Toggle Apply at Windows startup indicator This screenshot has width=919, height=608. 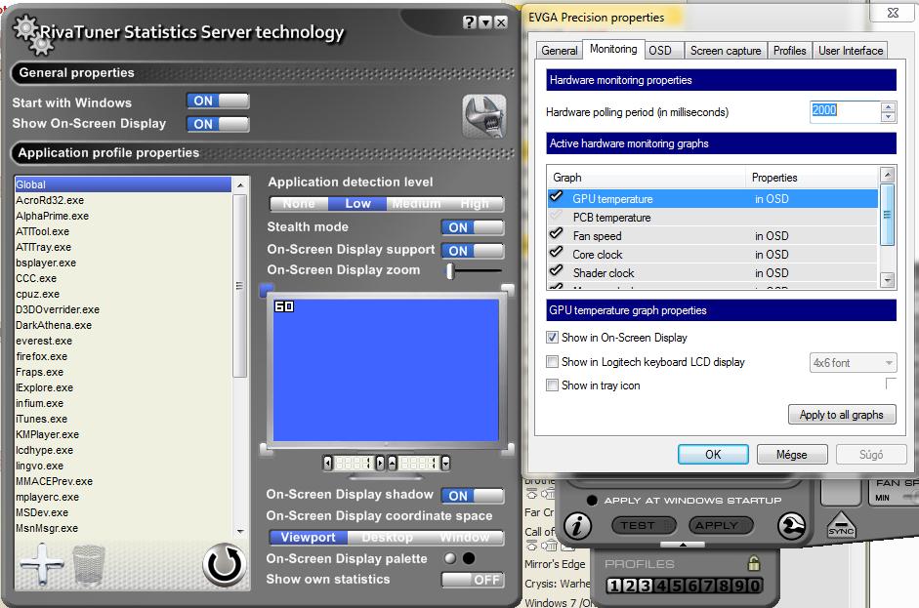[x=592, y=501]
